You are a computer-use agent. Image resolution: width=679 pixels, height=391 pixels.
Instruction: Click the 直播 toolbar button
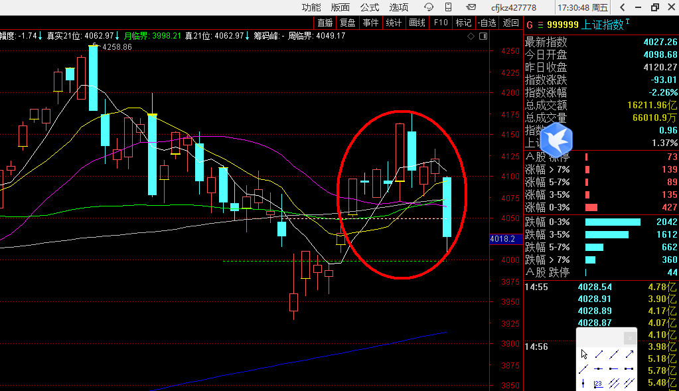pos(325,23)
